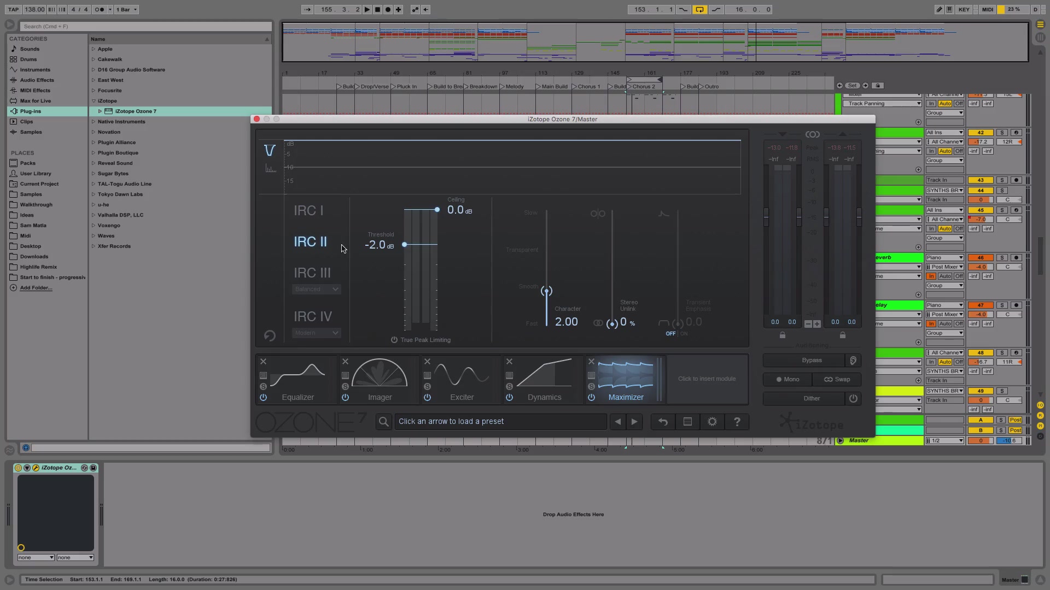1050x590 pixels.
Task: Click the input/output link icon above the meters
Action: (812, 134)
